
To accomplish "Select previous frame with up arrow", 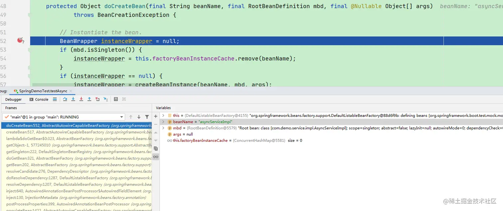I will click(131, 117).
